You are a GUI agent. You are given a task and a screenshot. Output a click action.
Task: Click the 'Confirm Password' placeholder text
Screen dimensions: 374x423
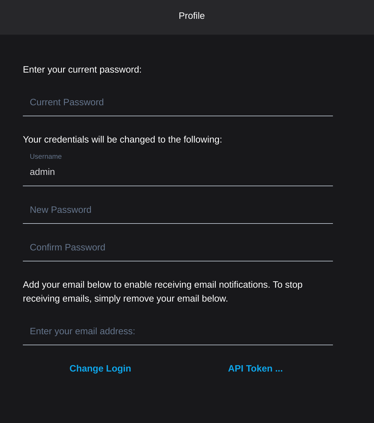pos(67,247)
